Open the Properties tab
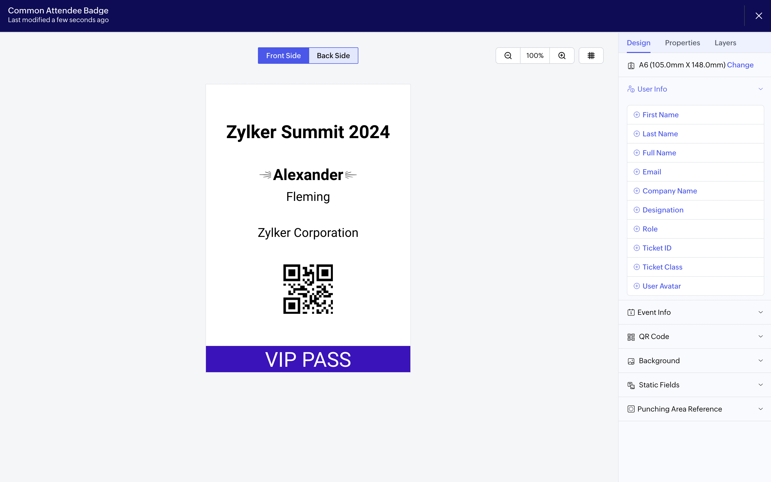Screen dimensions: 771x482 (682, 43)
